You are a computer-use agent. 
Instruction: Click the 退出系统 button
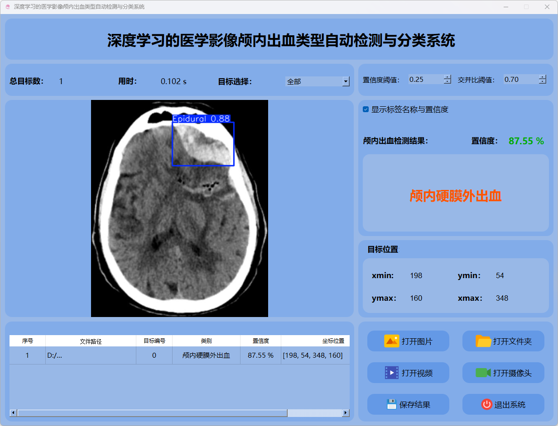503,404
